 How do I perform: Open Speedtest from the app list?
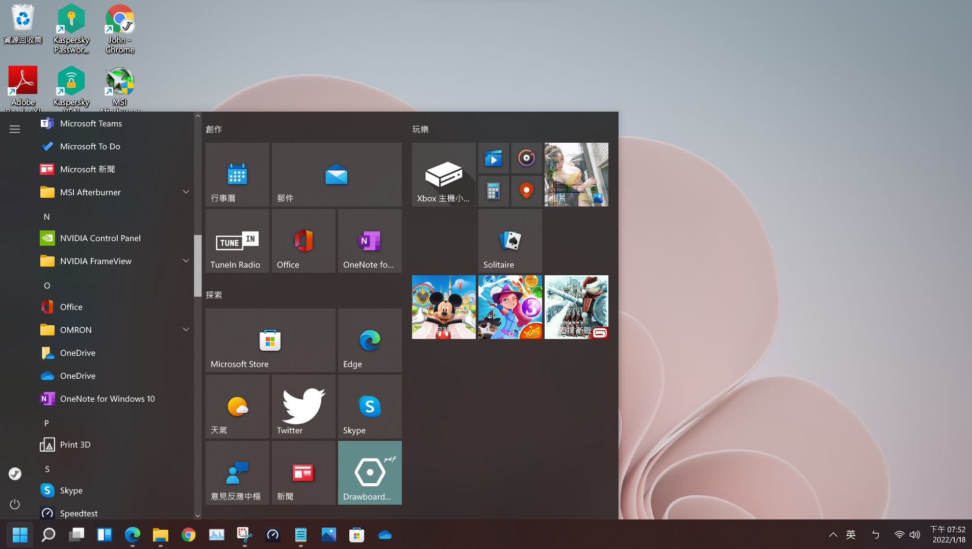click(x=115, y=513)
